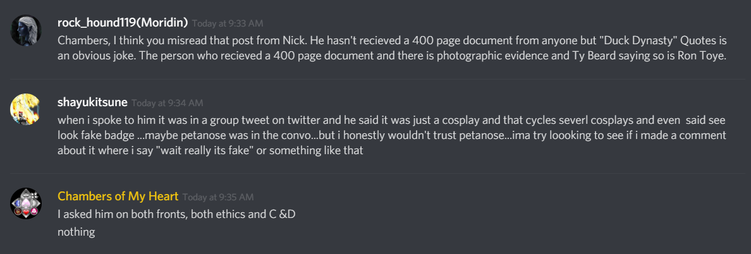The image size is (751, 254).
Task: Click the Today at 9:33 AM timestamp
Action: (228, 23)
